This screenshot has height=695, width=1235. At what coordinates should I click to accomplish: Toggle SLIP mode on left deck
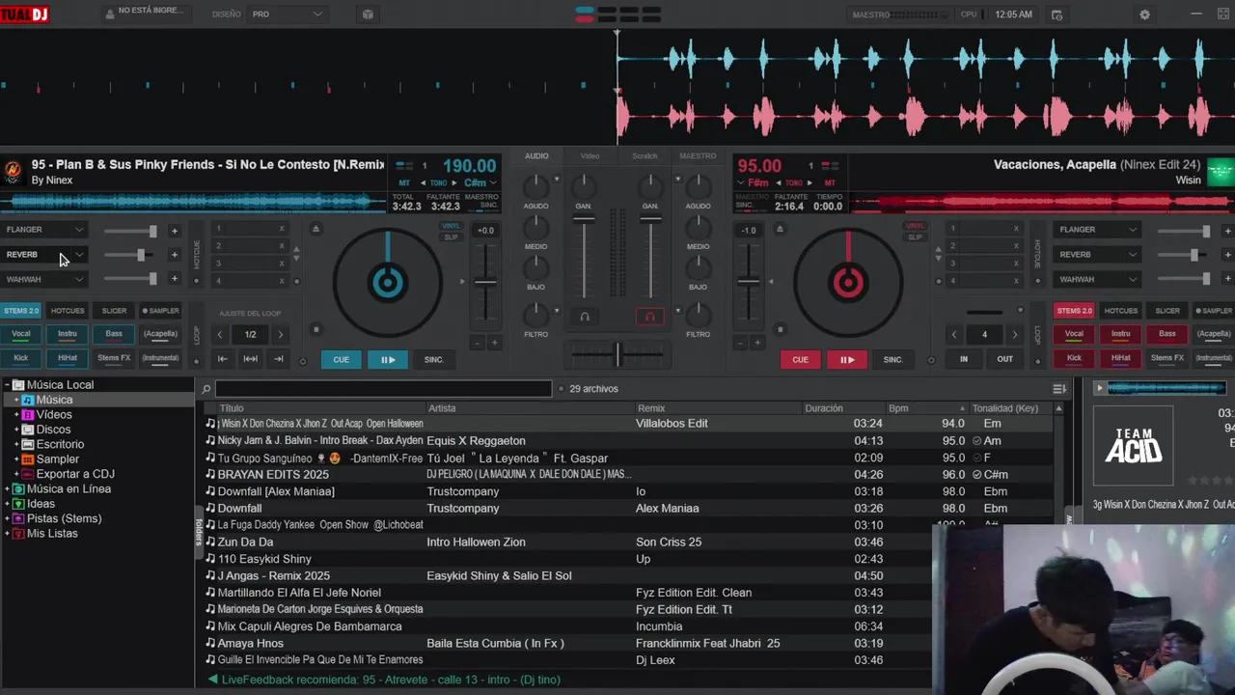pos(451,236)
